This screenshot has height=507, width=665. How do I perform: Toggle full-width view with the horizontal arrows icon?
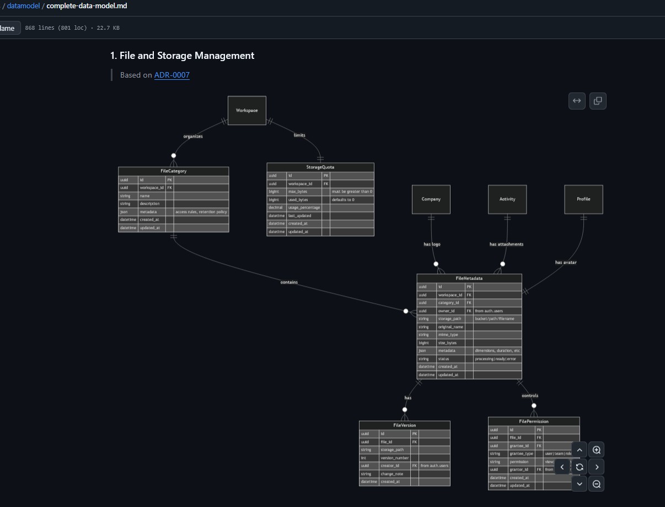(577, 101)
